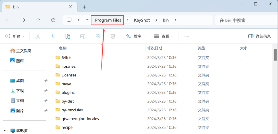The width and height of the screenshot is (278, 134).
Task: Expand chevron after KeyShot in path
Action: point(156,20)
